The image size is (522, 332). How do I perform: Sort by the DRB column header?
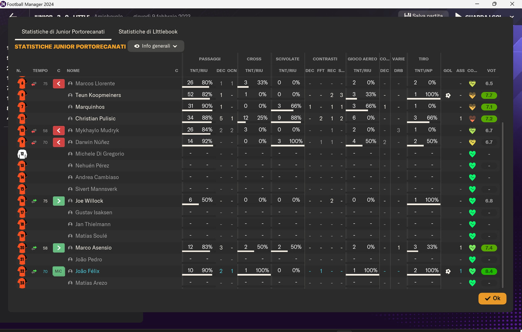click(x=399, y=71)
